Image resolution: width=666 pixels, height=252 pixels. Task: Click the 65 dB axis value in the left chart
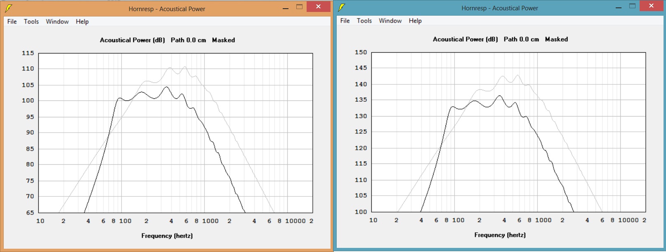30,212
